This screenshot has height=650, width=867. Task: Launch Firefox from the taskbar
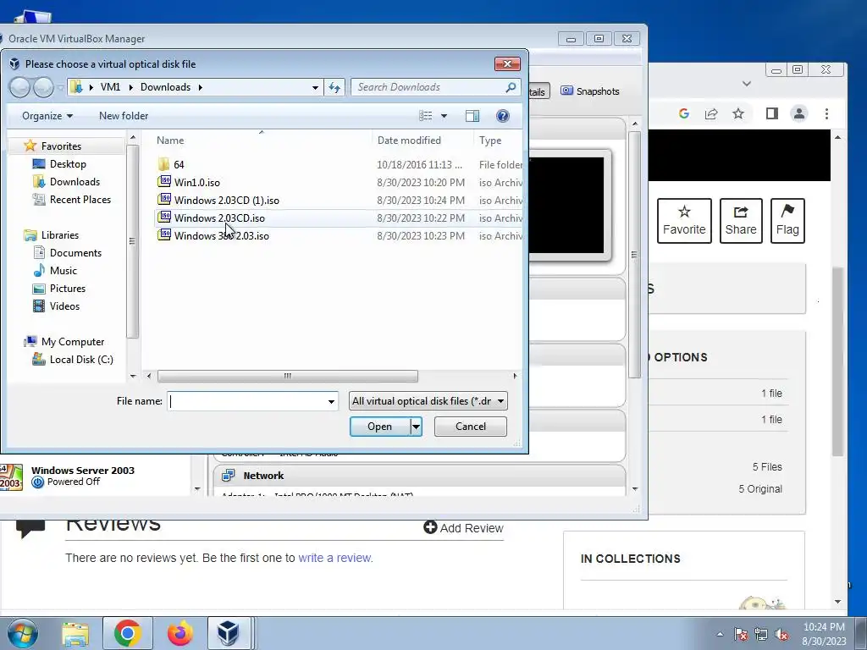(x=180, y=633)
